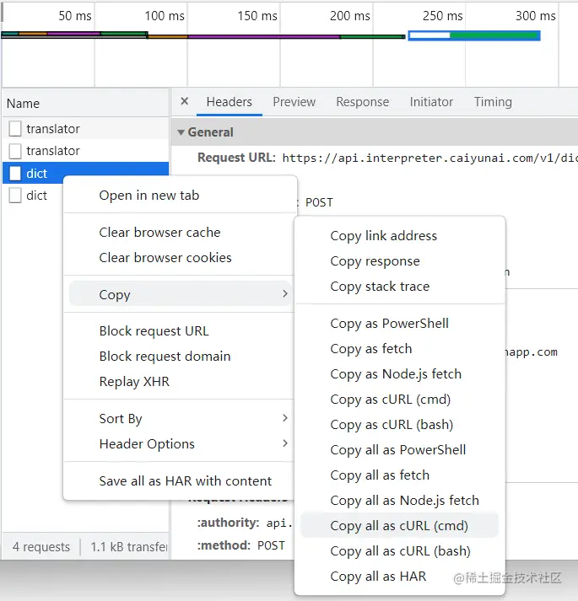The image size is (578, 601).
Task: Click the selected dict request file icon
Action: [15, 174]
